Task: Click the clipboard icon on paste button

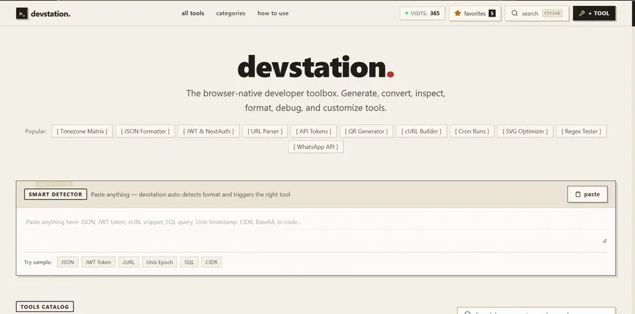Action: tap(578, 194)
